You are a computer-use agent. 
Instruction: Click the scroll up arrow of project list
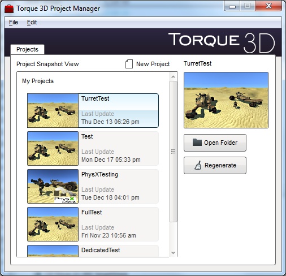173,77
